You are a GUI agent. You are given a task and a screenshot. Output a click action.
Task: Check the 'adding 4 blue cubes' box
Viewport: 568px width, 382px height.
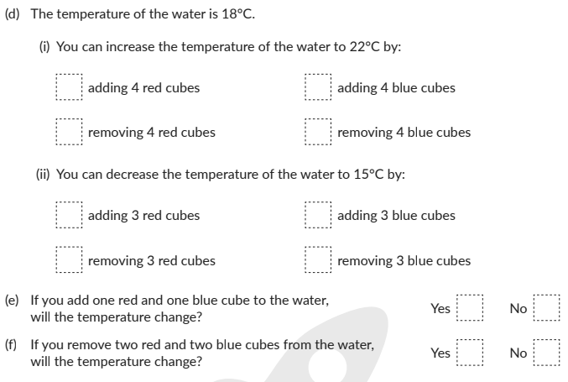click(318, 88)
